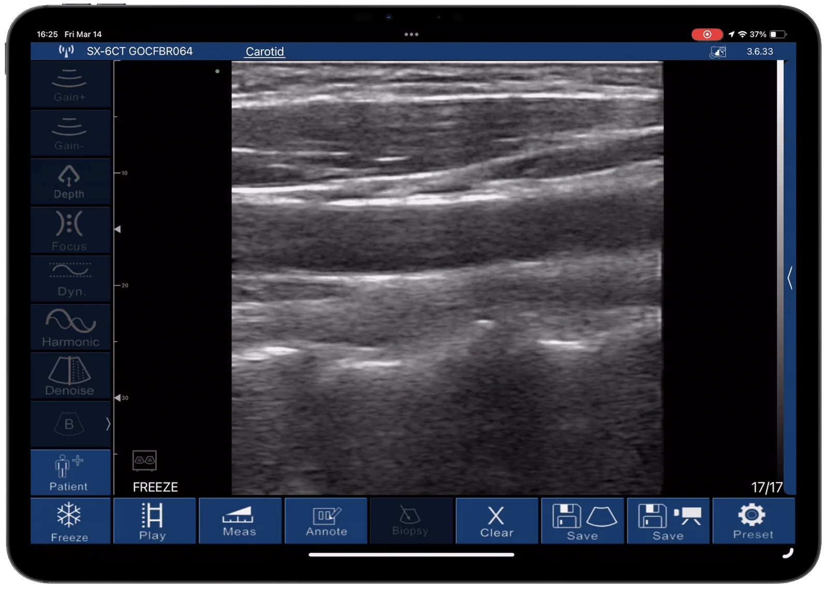Viewport: 828px width, 589px height.
Task: Select B mode button
Action: click(68, 424)
